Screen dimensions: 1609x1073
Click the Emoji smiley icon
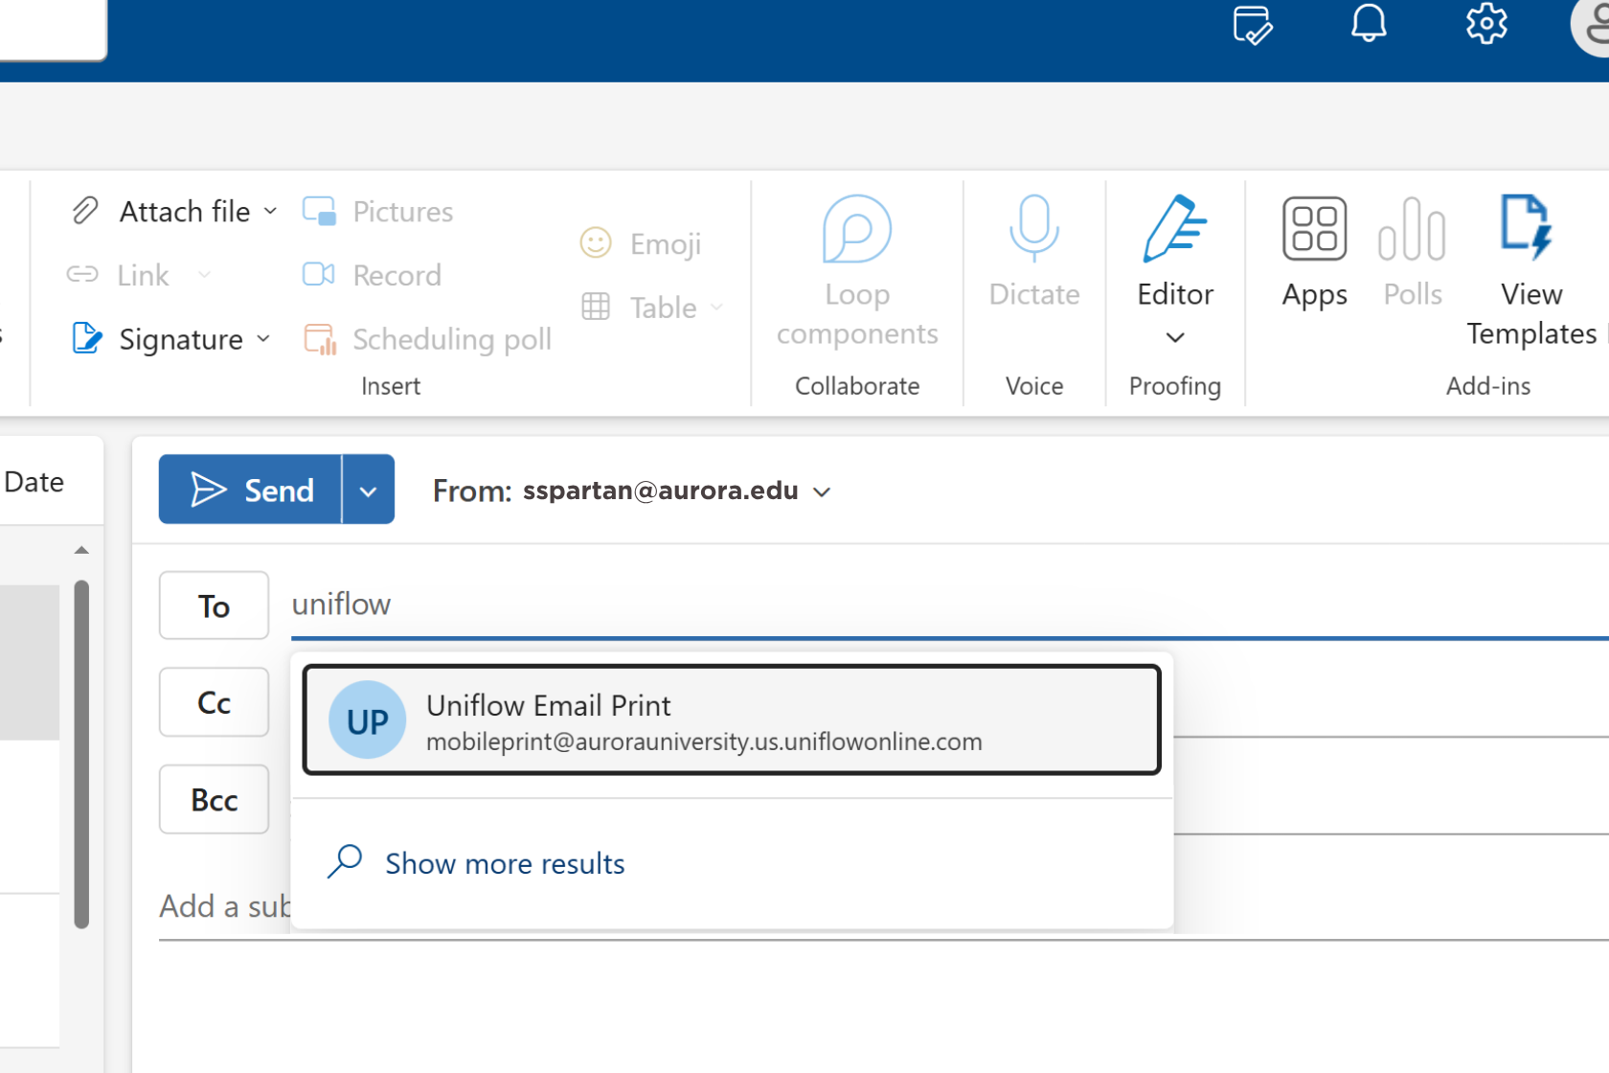point(596,242)
